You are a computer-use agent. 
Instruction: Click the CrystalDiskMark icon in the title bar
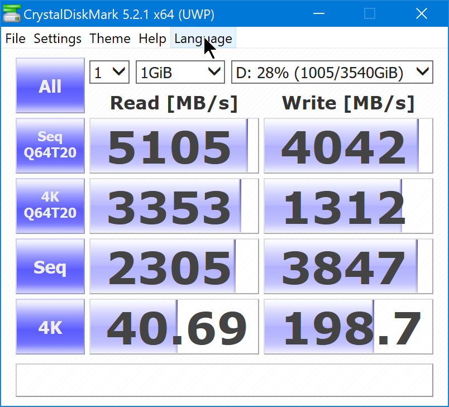click(x=11, y=14)
